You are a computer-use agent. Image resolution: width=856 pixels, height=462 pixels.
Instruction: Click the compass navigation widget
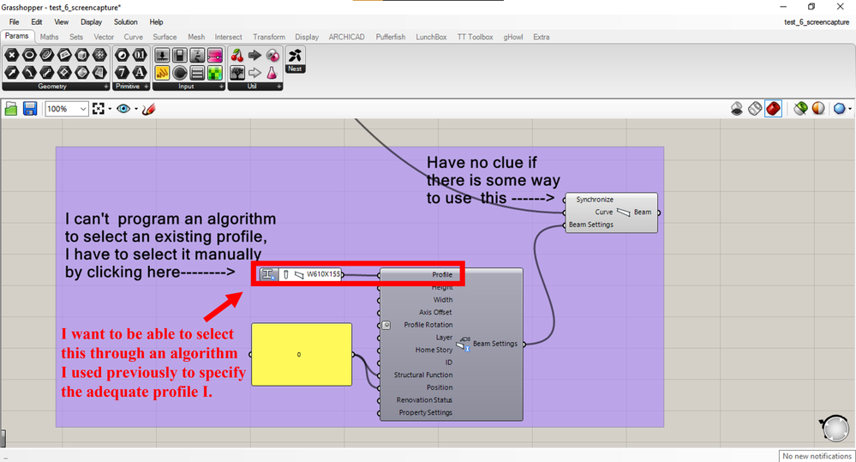pos(835,428)
